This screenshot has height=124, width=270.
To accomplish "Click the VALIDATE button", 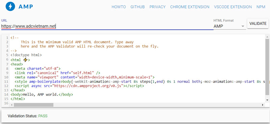I will click(258, 24).
